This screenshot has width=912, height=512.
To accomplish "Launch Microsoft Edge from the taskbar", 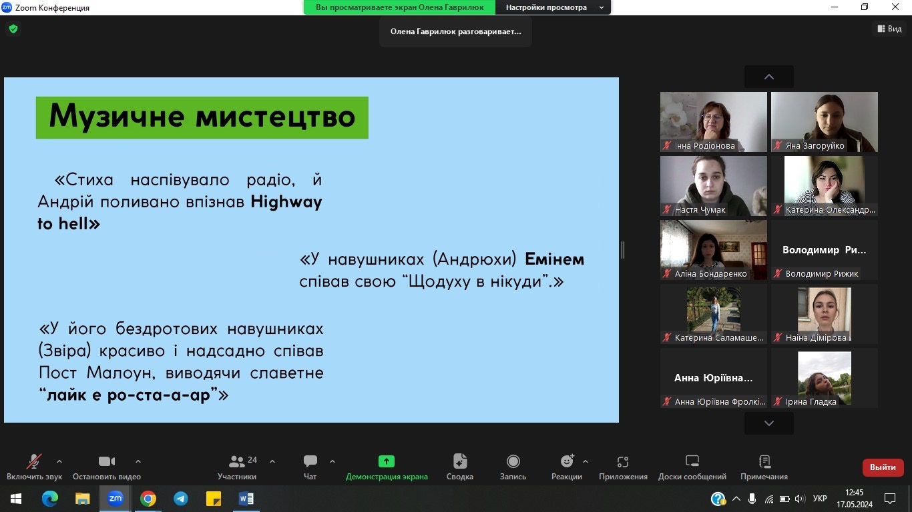I will tap(49, 498).
